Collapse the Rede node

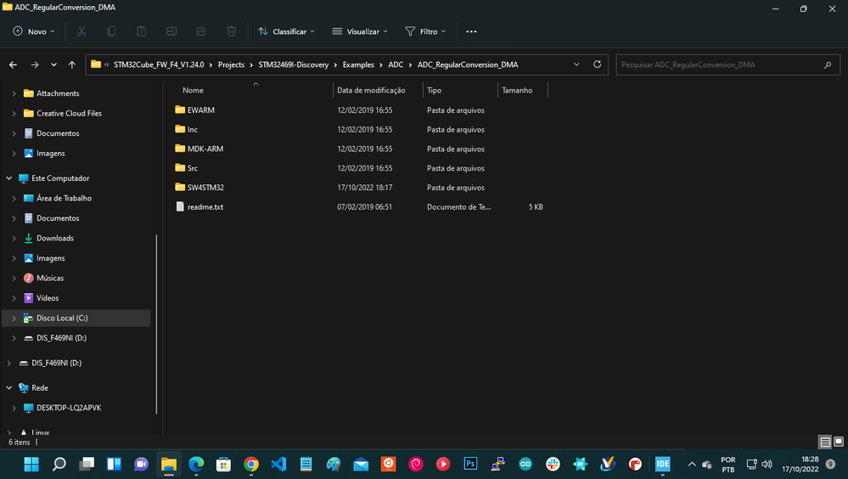point(9,388)
